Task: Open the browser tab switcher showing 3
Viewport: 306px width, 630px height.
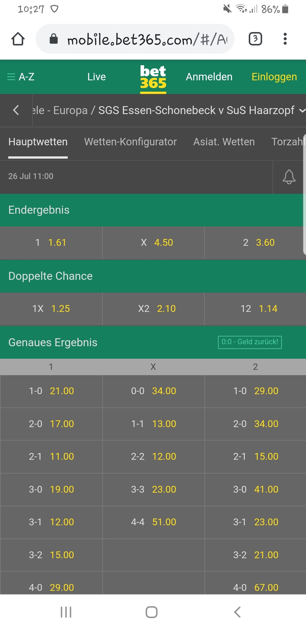Action: pos(255,39)
